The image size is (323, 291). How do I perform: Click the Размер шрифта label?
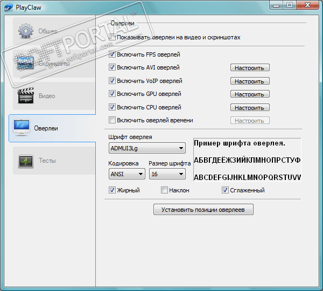(170, 163)
